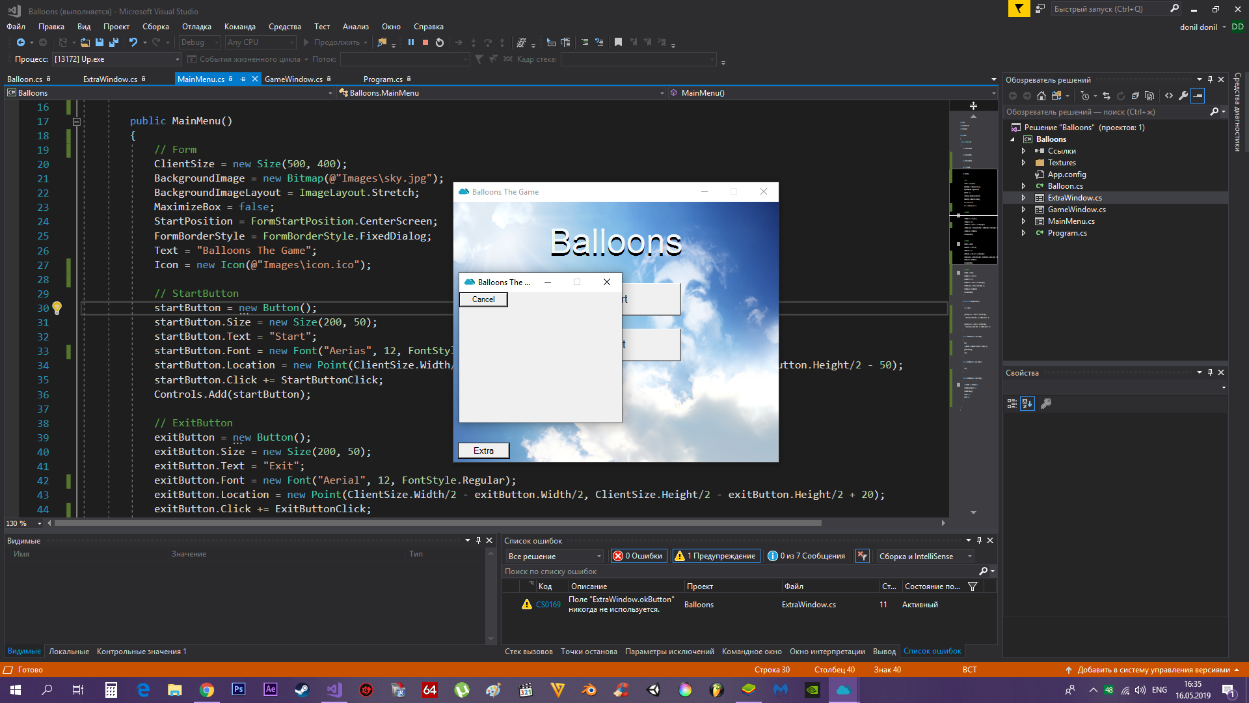Expand the Textures folder node

click(x=1023, y=163)
